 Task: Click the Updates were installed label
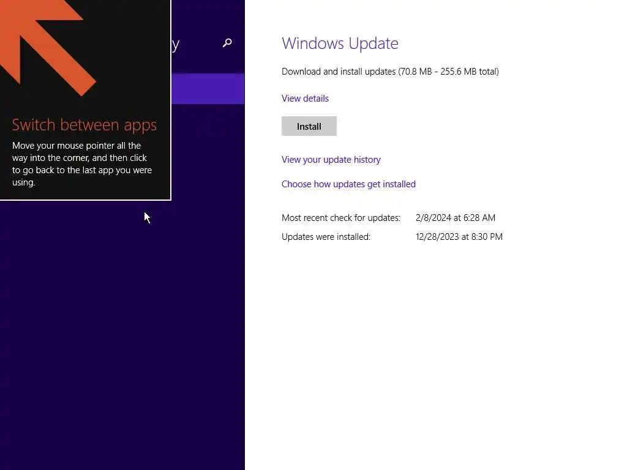tap(326, 237)
